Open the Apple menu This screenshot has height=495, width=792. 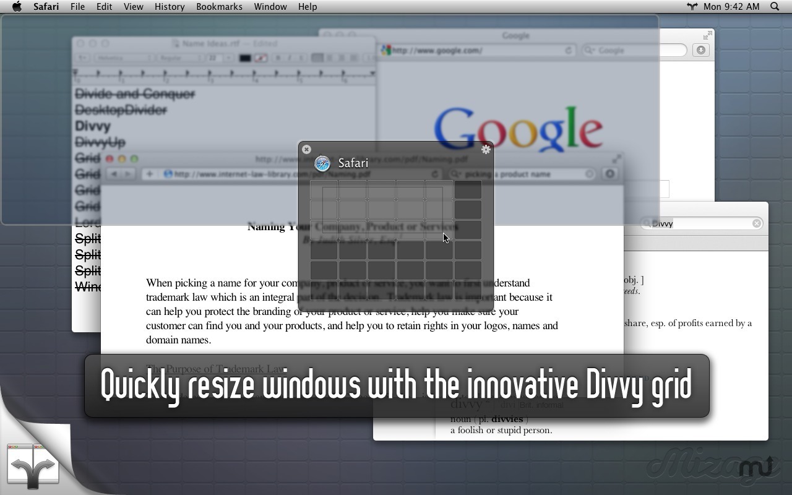[17, 7]
